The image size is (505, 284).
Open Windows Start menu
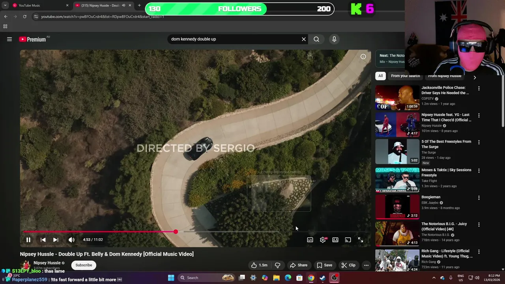click(171, 278)
